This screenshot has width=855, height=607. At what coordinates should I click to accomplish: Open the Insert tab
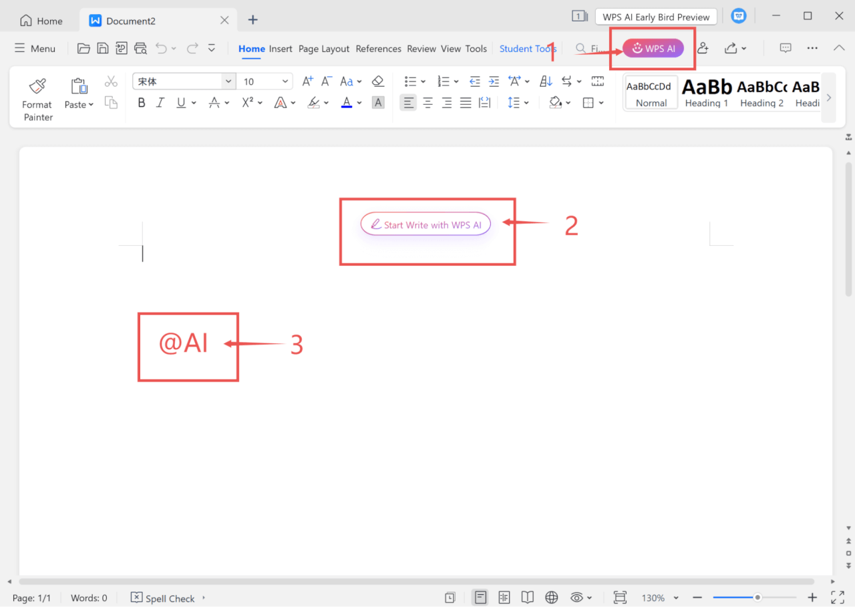(x=281, y=49)
